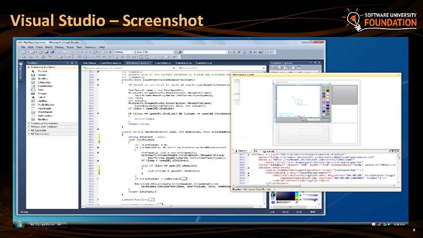The height and width of the screenshot is (238, 423).
Task: Click the Save All toolbar icon
Action: [52, 52]
